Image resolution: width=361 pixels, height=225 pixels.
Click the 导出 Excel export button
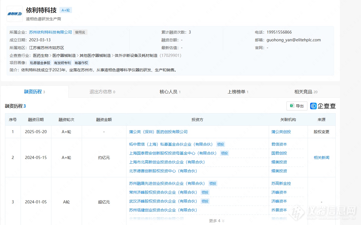[297, 106]
